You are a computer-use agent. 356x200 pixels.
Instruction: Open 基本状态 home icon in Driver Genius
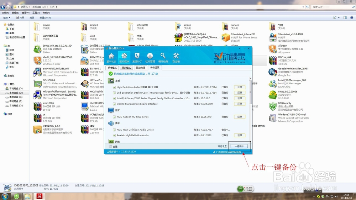click(111, 56)
